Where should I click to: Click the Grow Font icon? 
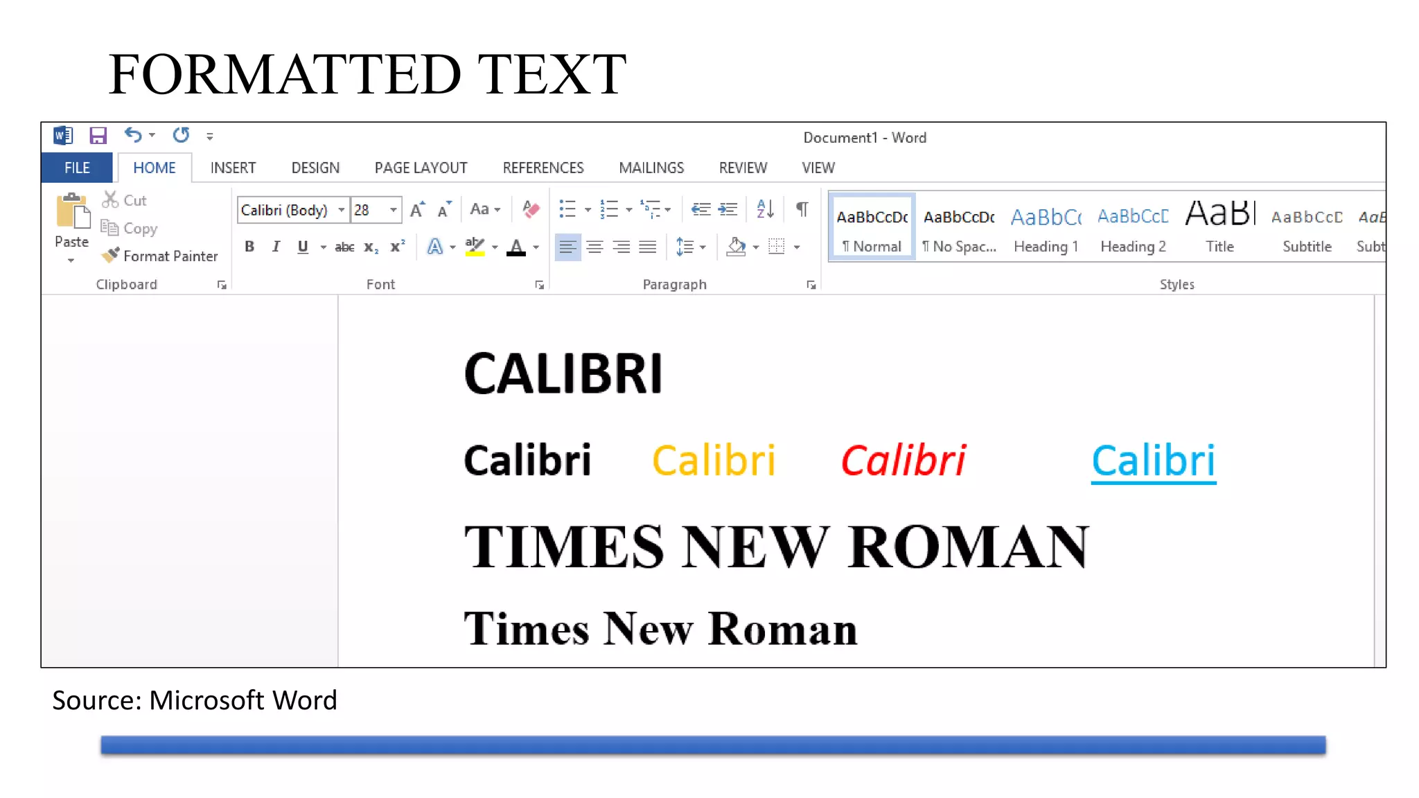pos(417,209)
